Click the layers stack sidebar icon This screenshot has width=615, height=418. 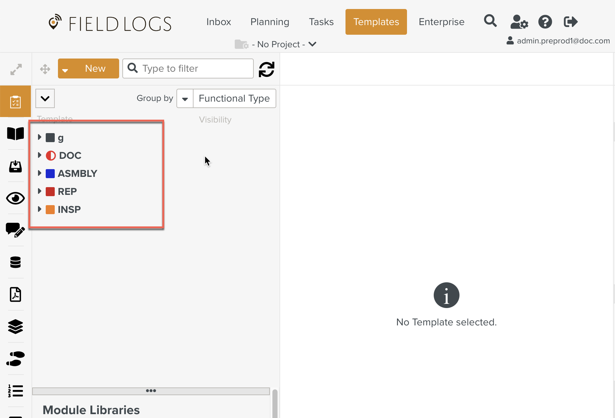(x=15, y=327)
